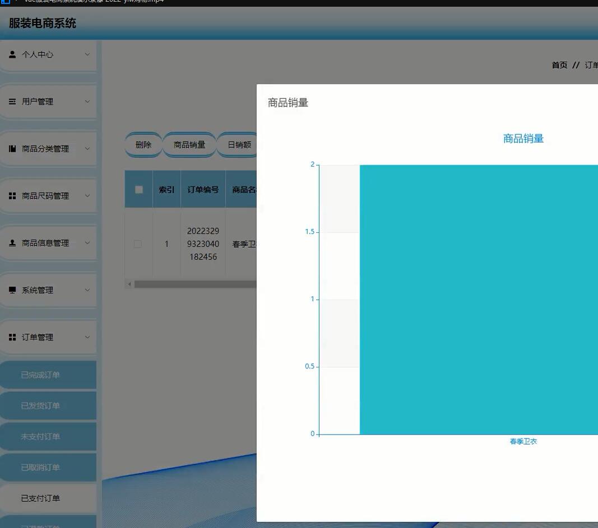Open the 已取消订单 submenu item
Screen dimensions: 598x528
tap(48, 468)
